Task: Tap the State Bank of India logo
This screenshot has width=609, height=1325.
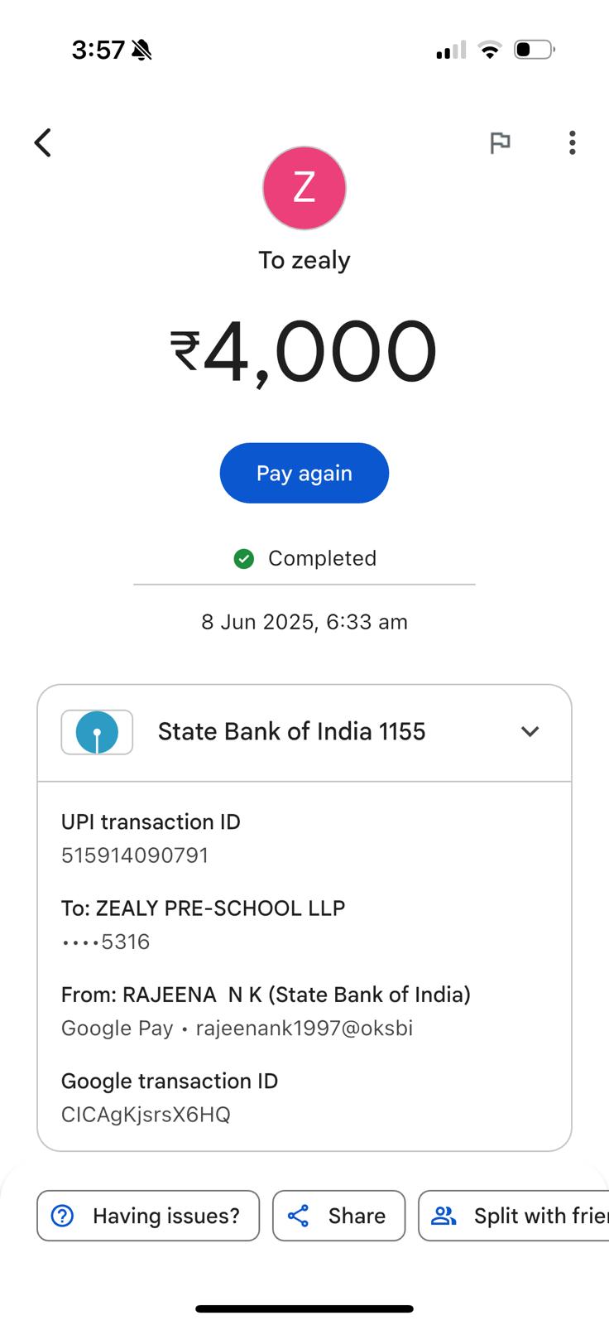Action: [97, 732]
